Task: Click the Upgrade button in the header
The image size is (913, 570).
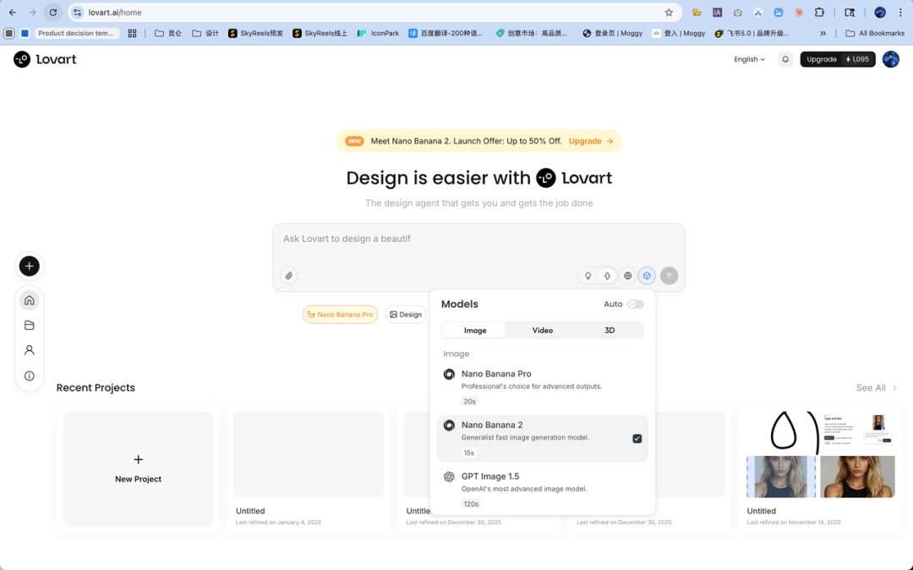Action: pos(821,59)
